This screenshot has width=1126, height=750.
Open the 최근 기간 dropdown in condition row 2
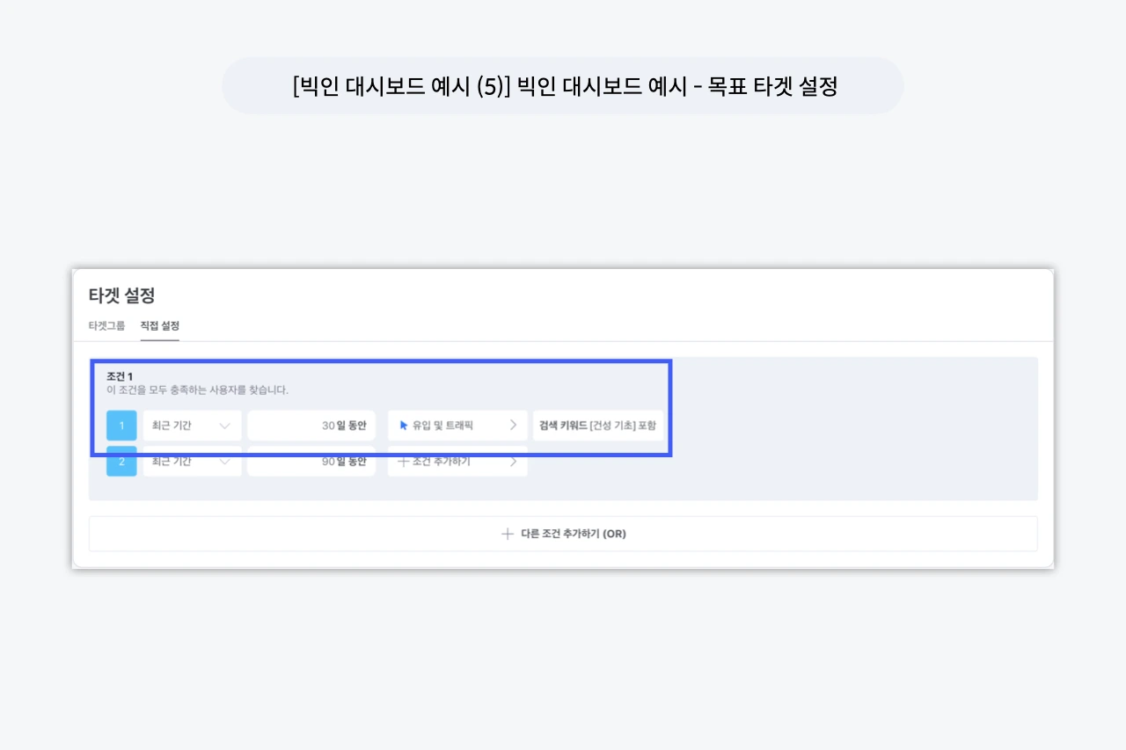192,462
